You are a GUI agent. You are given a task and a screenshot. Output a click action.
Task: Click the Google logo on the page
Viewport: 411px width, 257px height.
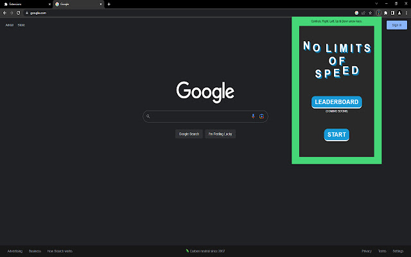[x=205, y=92]
